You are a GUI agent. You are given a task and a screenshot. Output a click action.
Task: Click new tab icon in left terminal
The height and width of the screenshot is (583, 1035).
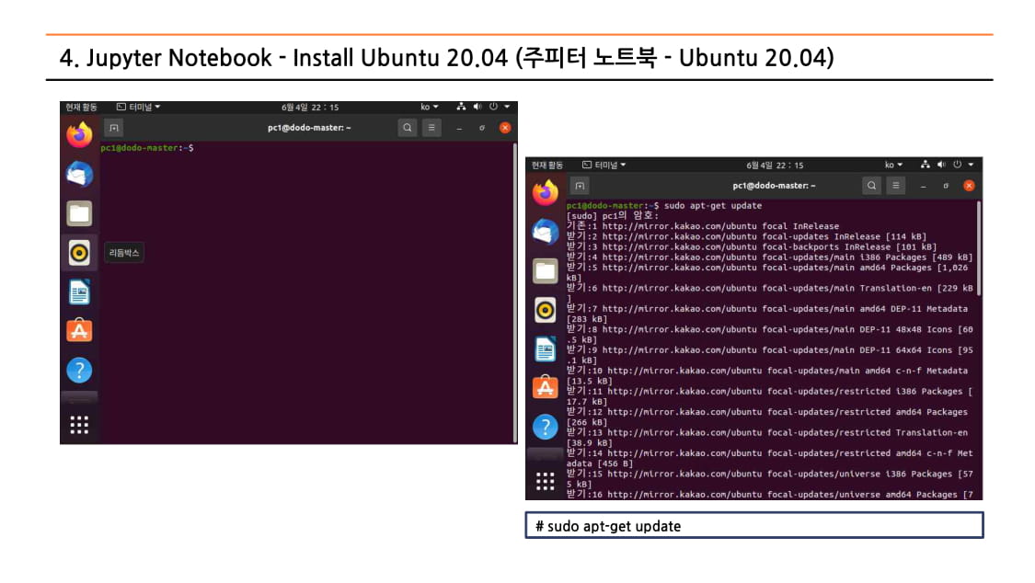coord(113,128)
